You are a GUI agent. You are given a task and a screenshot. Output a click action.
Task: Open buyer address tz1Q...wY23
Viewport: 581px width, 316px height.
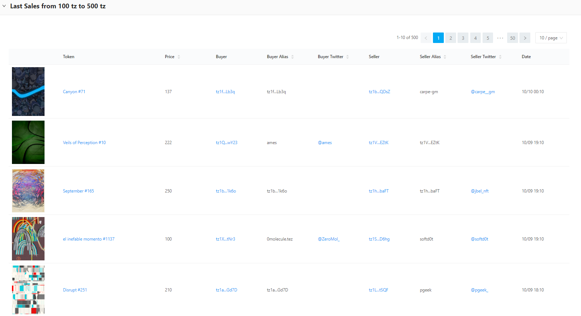pyautogui.click(x=227, y=143)
